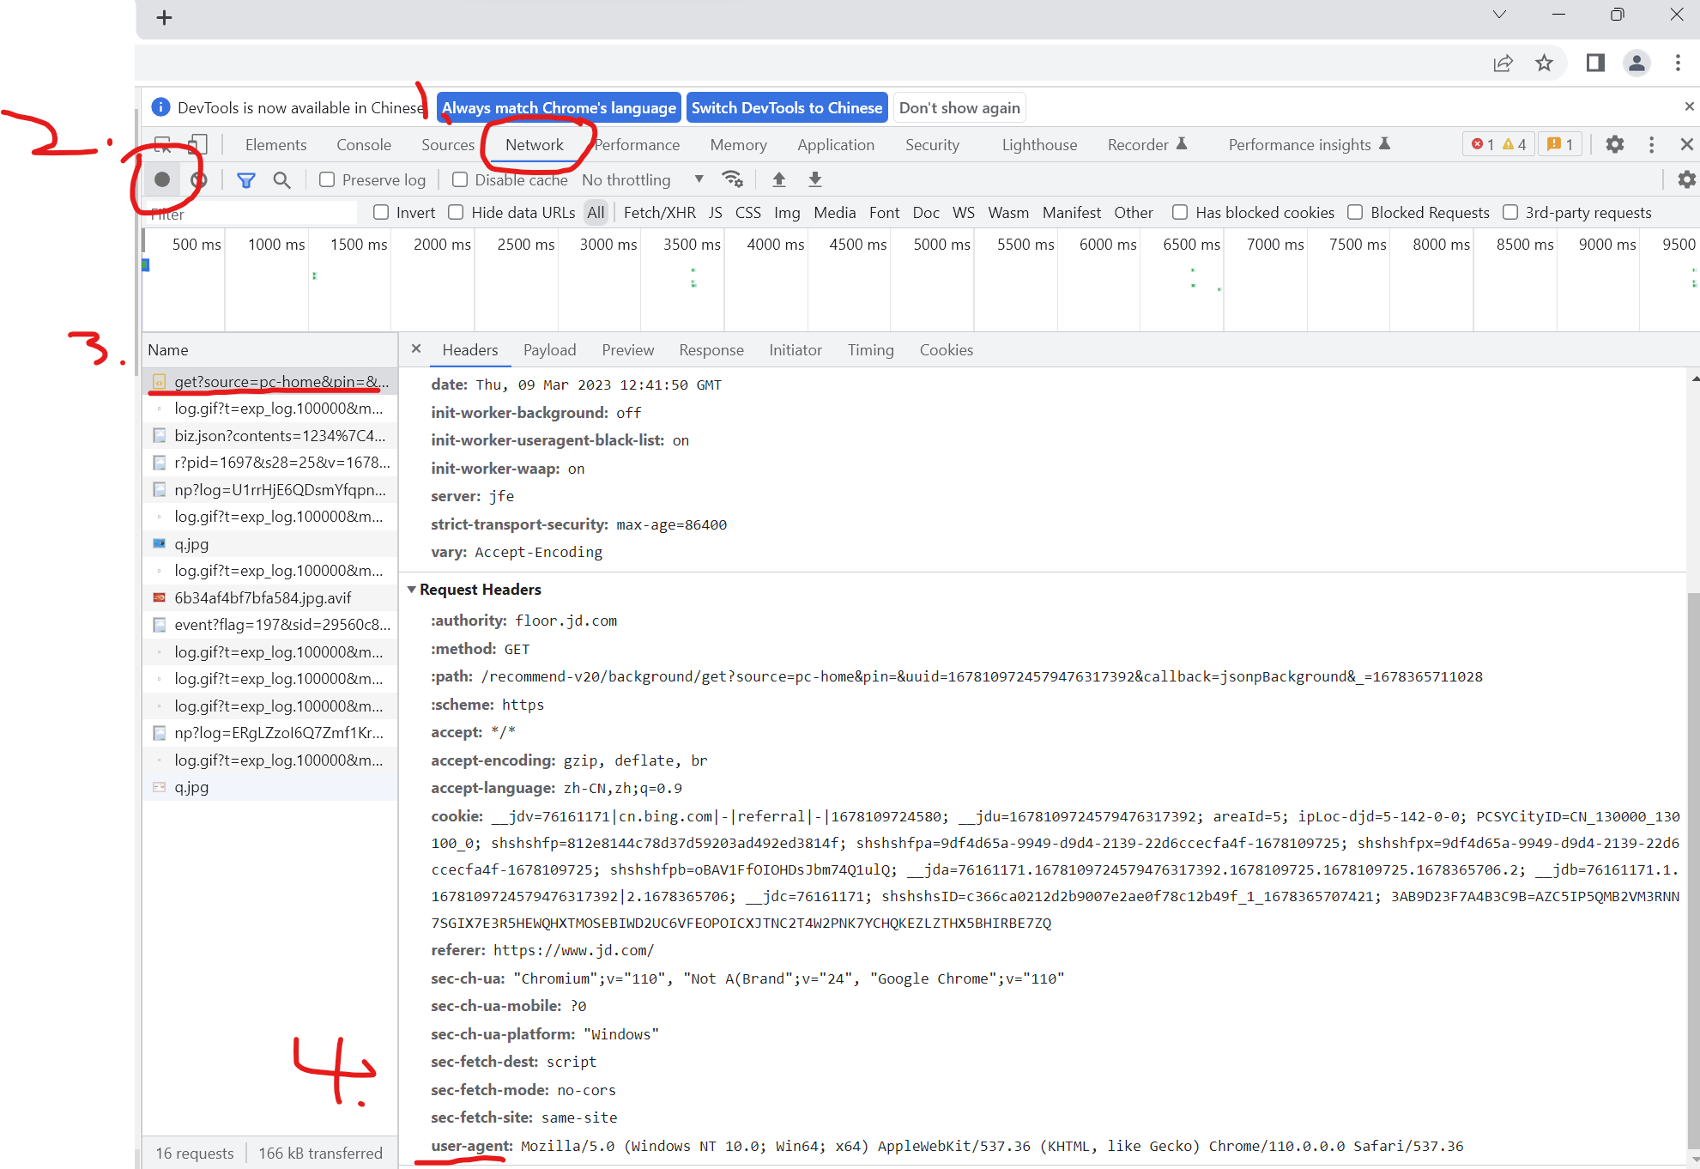Click the import HAR file upload icon
The image size is (1700, 1169).
(x=779, y=179)
